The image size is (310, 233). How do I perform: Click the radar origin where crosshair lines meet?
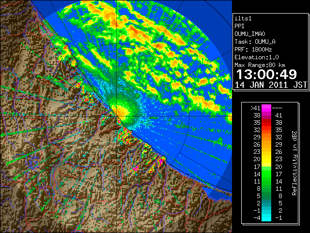[x=117, y=116]
